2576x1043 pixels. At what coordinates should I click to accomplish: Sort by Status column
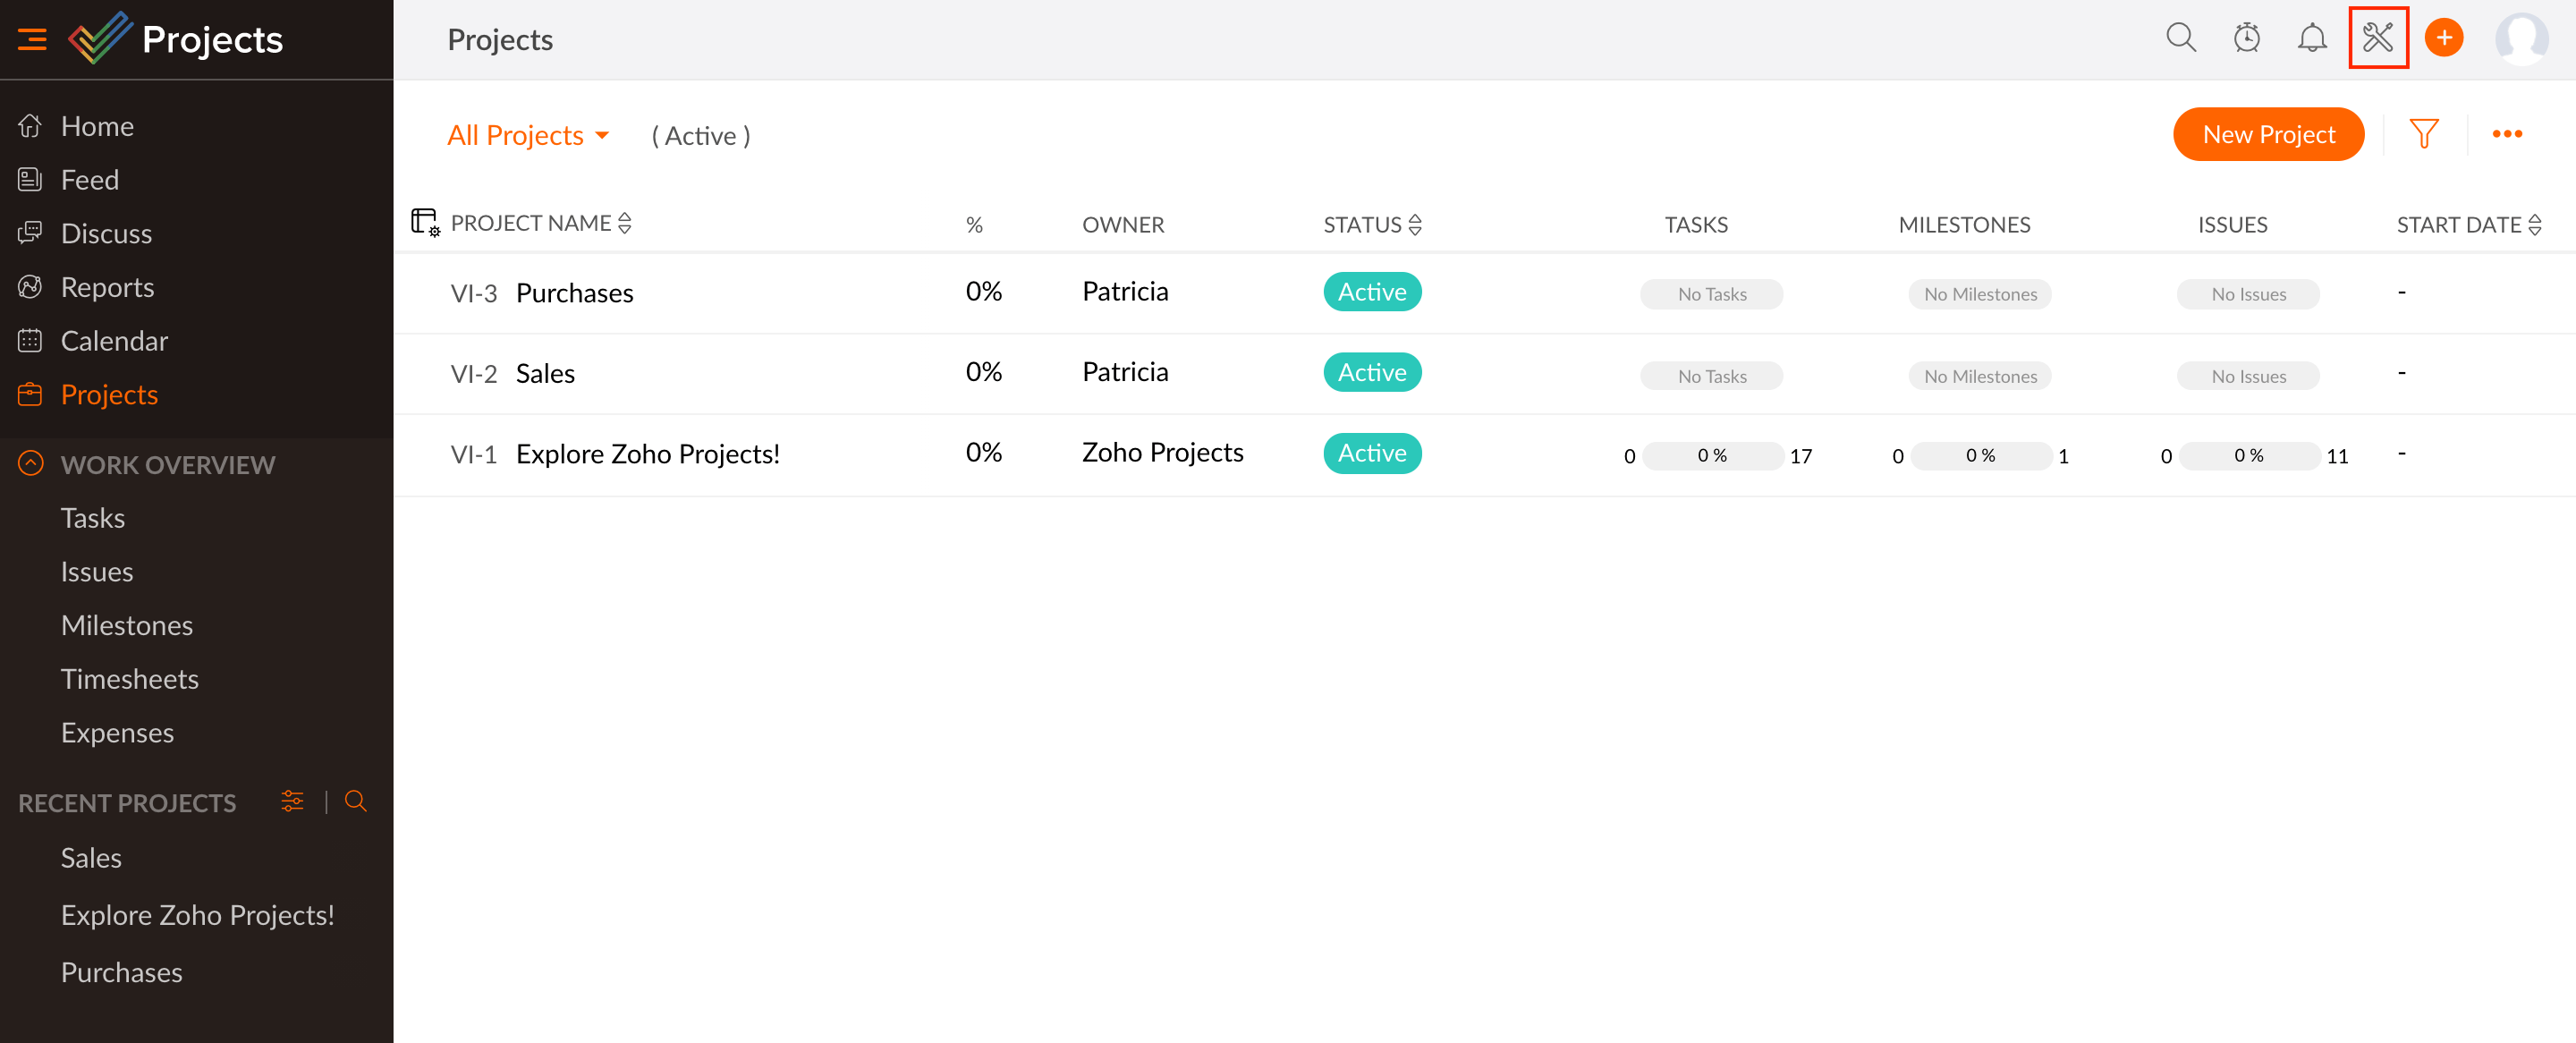point(1414,224)
